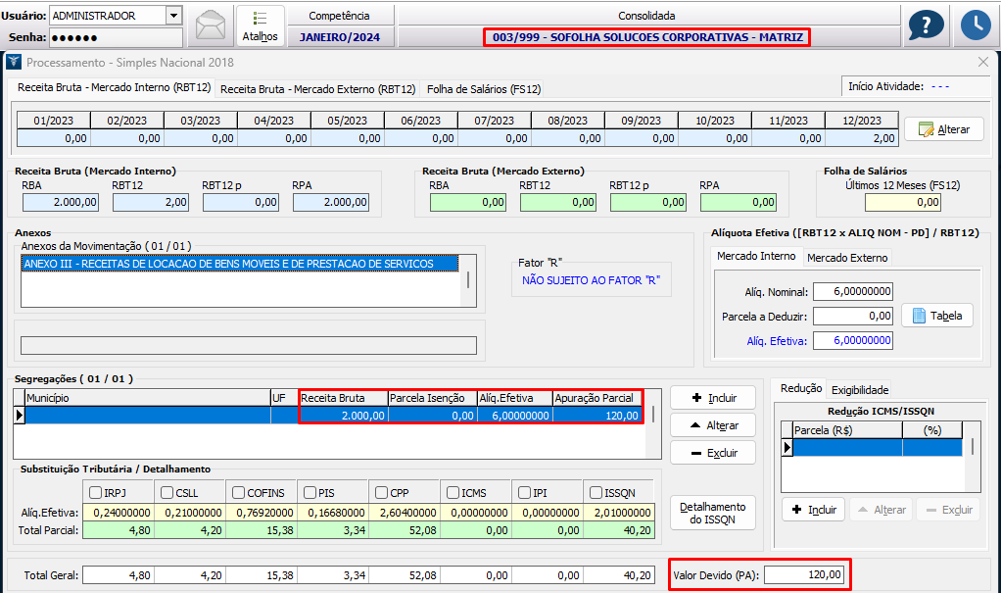Image resolution: width=1001 pixels, height=593 pixels.
Task: Click Incluir under Redução ICMS/ISSQN
Action: [x=813, y=510]
